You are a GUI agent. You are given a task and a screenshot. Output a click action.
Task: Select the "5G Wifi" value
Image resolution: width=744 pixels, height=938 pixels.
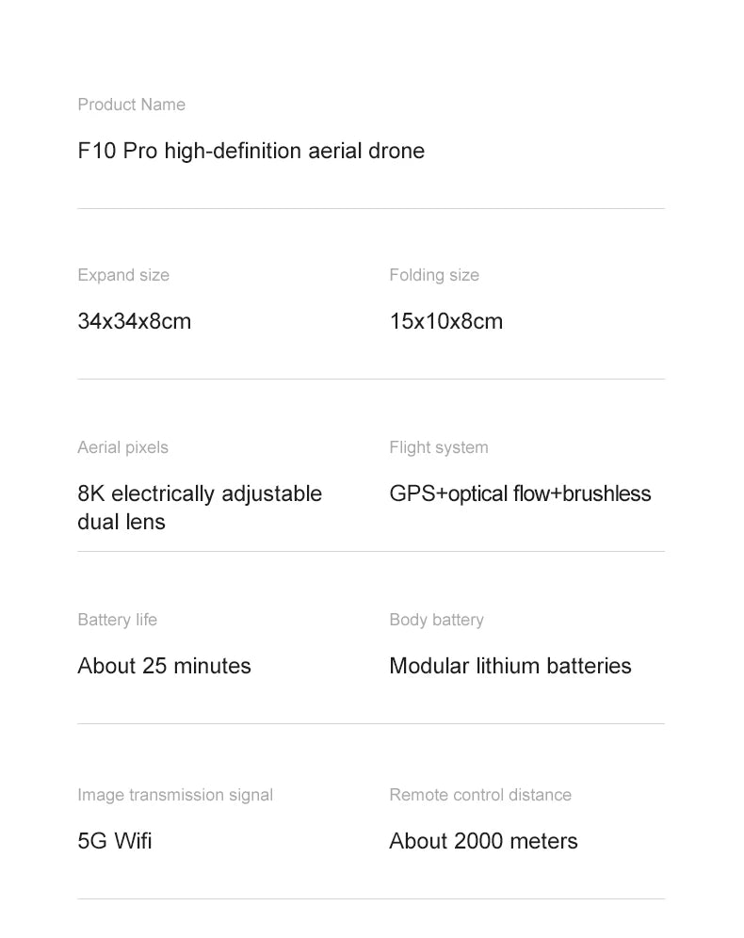[x=114, y=841]
